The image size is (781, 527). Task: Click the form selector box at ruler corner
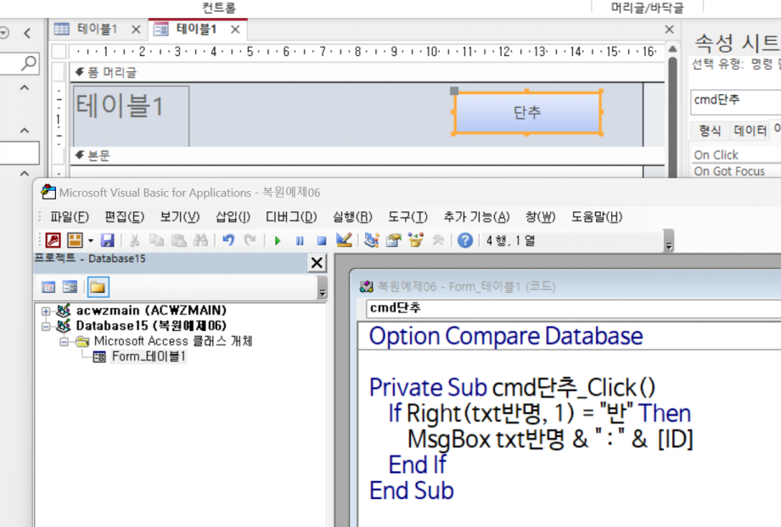[59, 51]
